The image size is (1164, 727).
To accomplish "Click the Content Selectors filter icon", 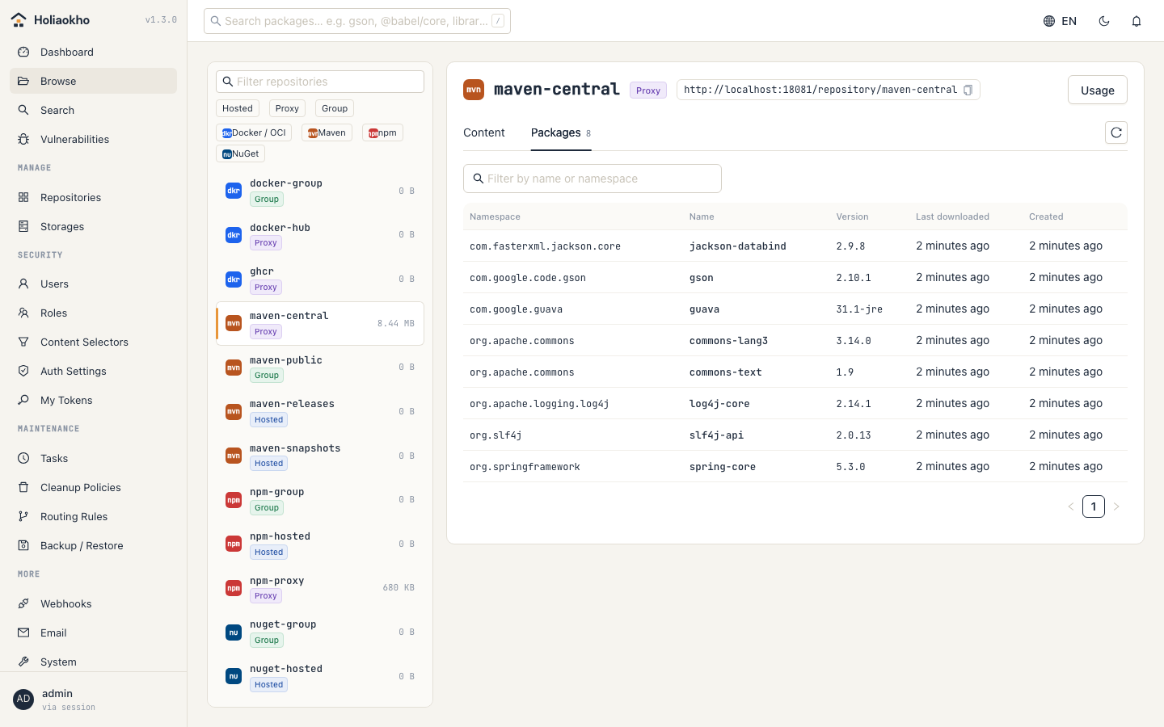I will (x=23, y=342).
